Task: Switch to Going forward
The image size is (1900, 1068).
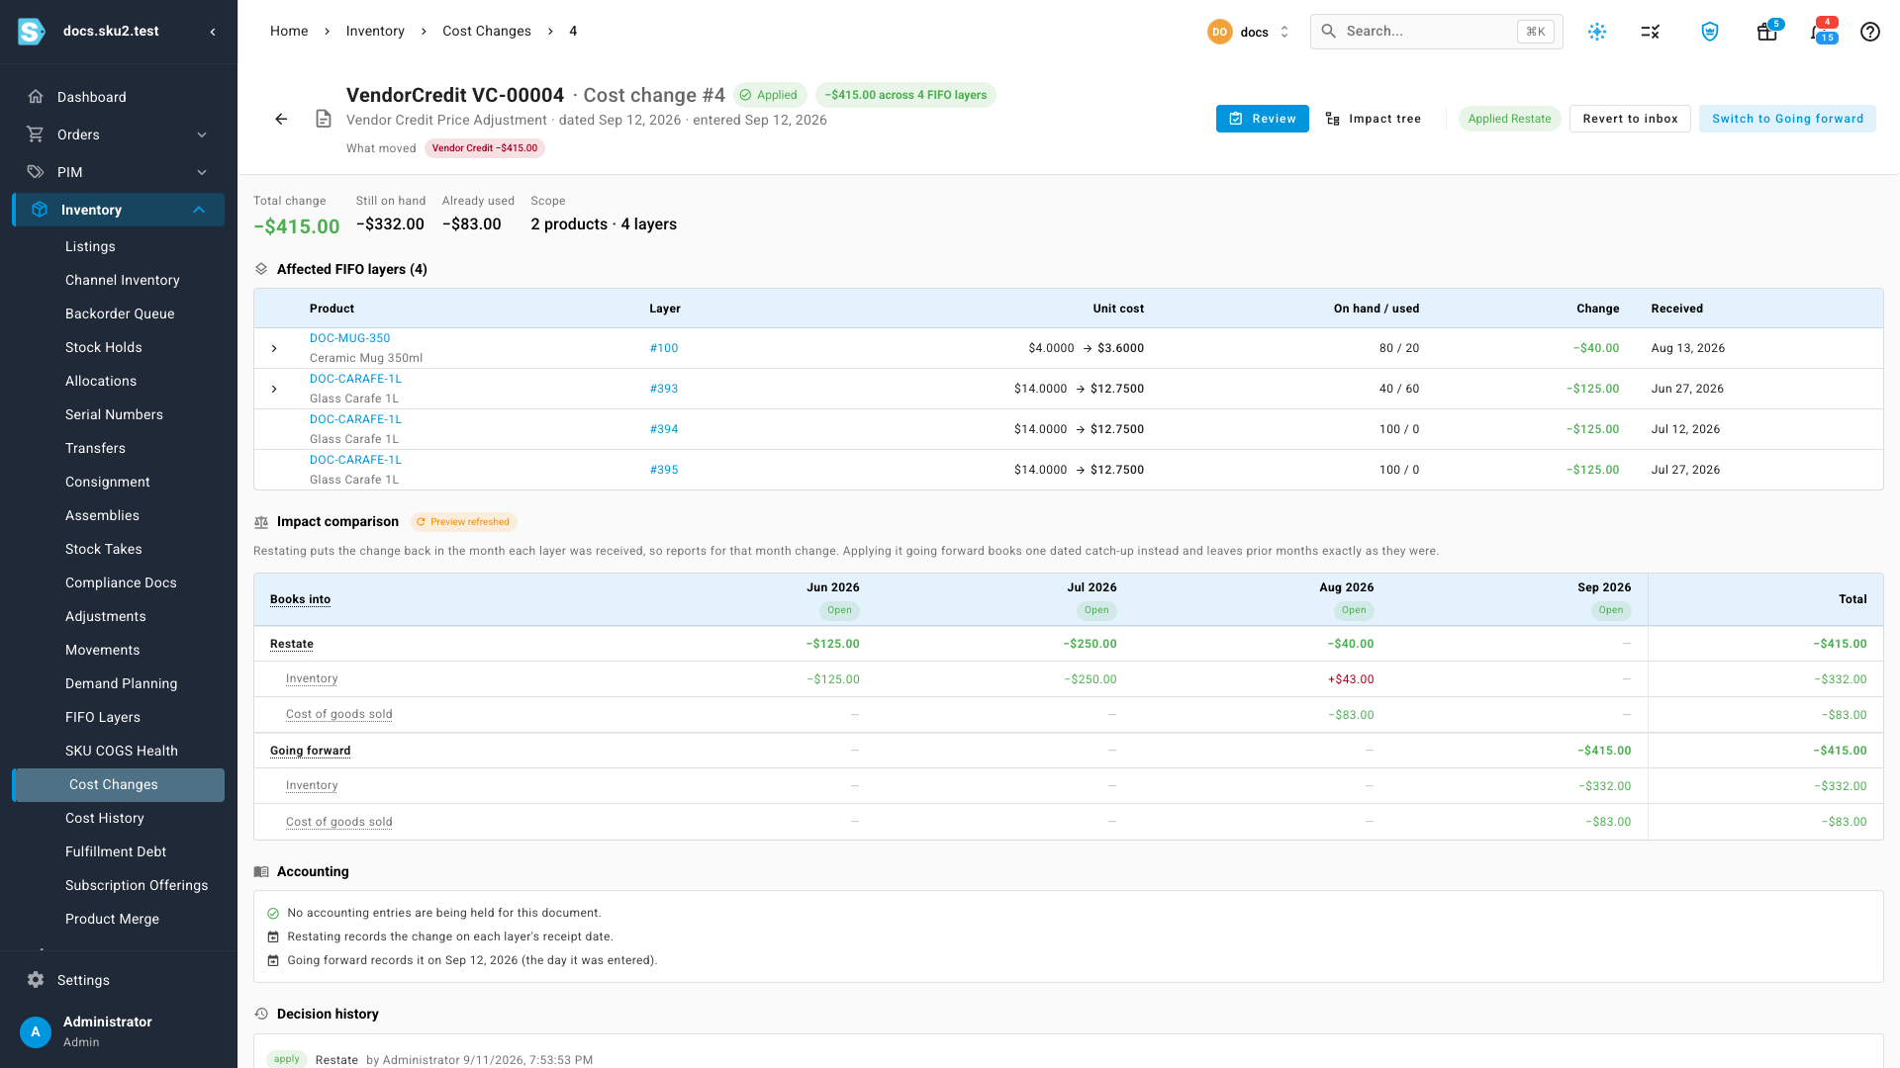Action: (1787, 119)
